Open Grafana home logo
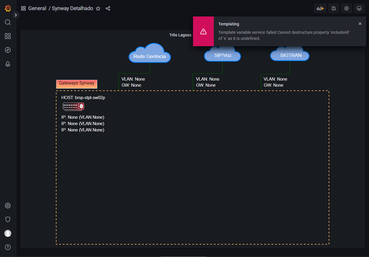 8,8
